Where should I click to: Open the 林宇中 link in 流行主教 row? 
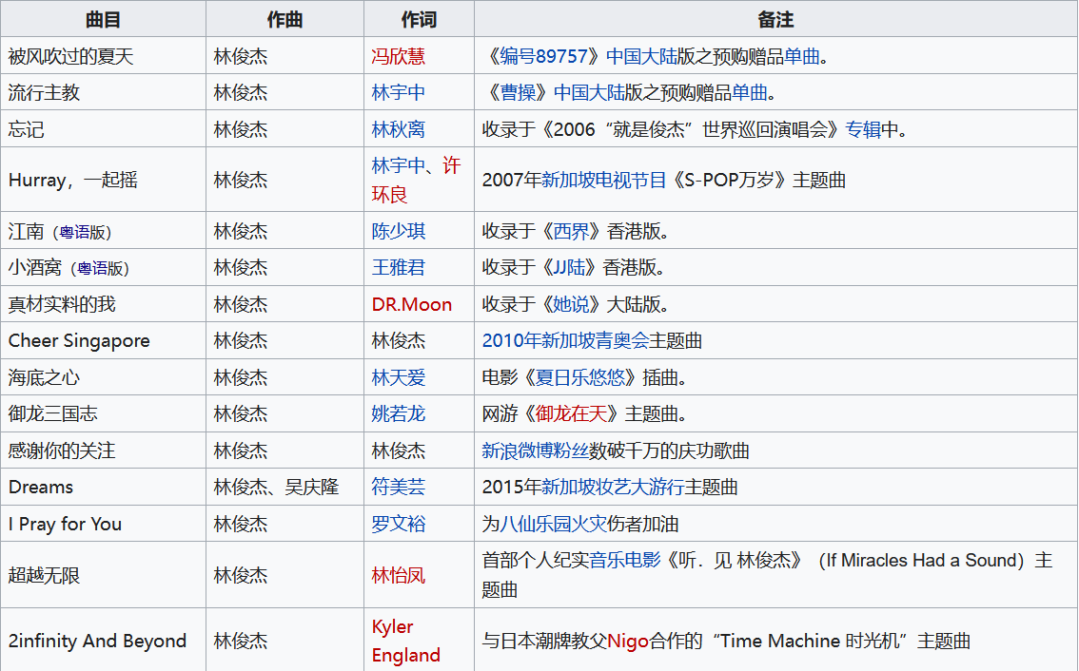[398, 93]
